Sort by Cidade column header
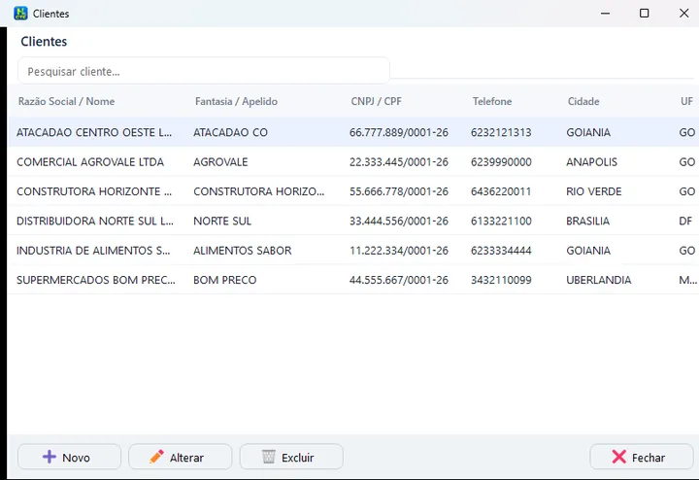The width and height of the screenshot is (699, 480). pyautogui.click(x=583, y=101)
